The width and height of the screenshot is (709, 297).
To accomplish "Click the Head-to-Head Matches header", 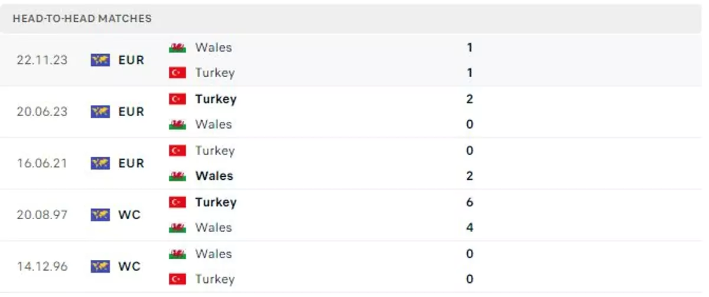I will (x=82, y=18).
